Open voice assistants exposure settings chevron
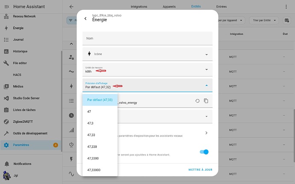Screen dimensions: 295x184 (206, 133)
